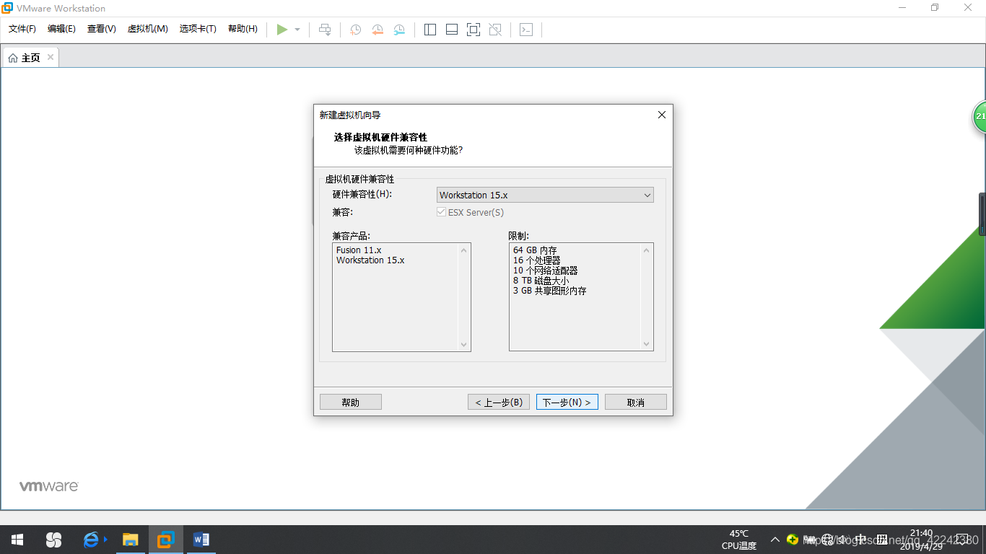Click the send Ctrl+Alt+Del toolbar icon
The width and height of the screenshot is (986, 554).
(326, 30)
